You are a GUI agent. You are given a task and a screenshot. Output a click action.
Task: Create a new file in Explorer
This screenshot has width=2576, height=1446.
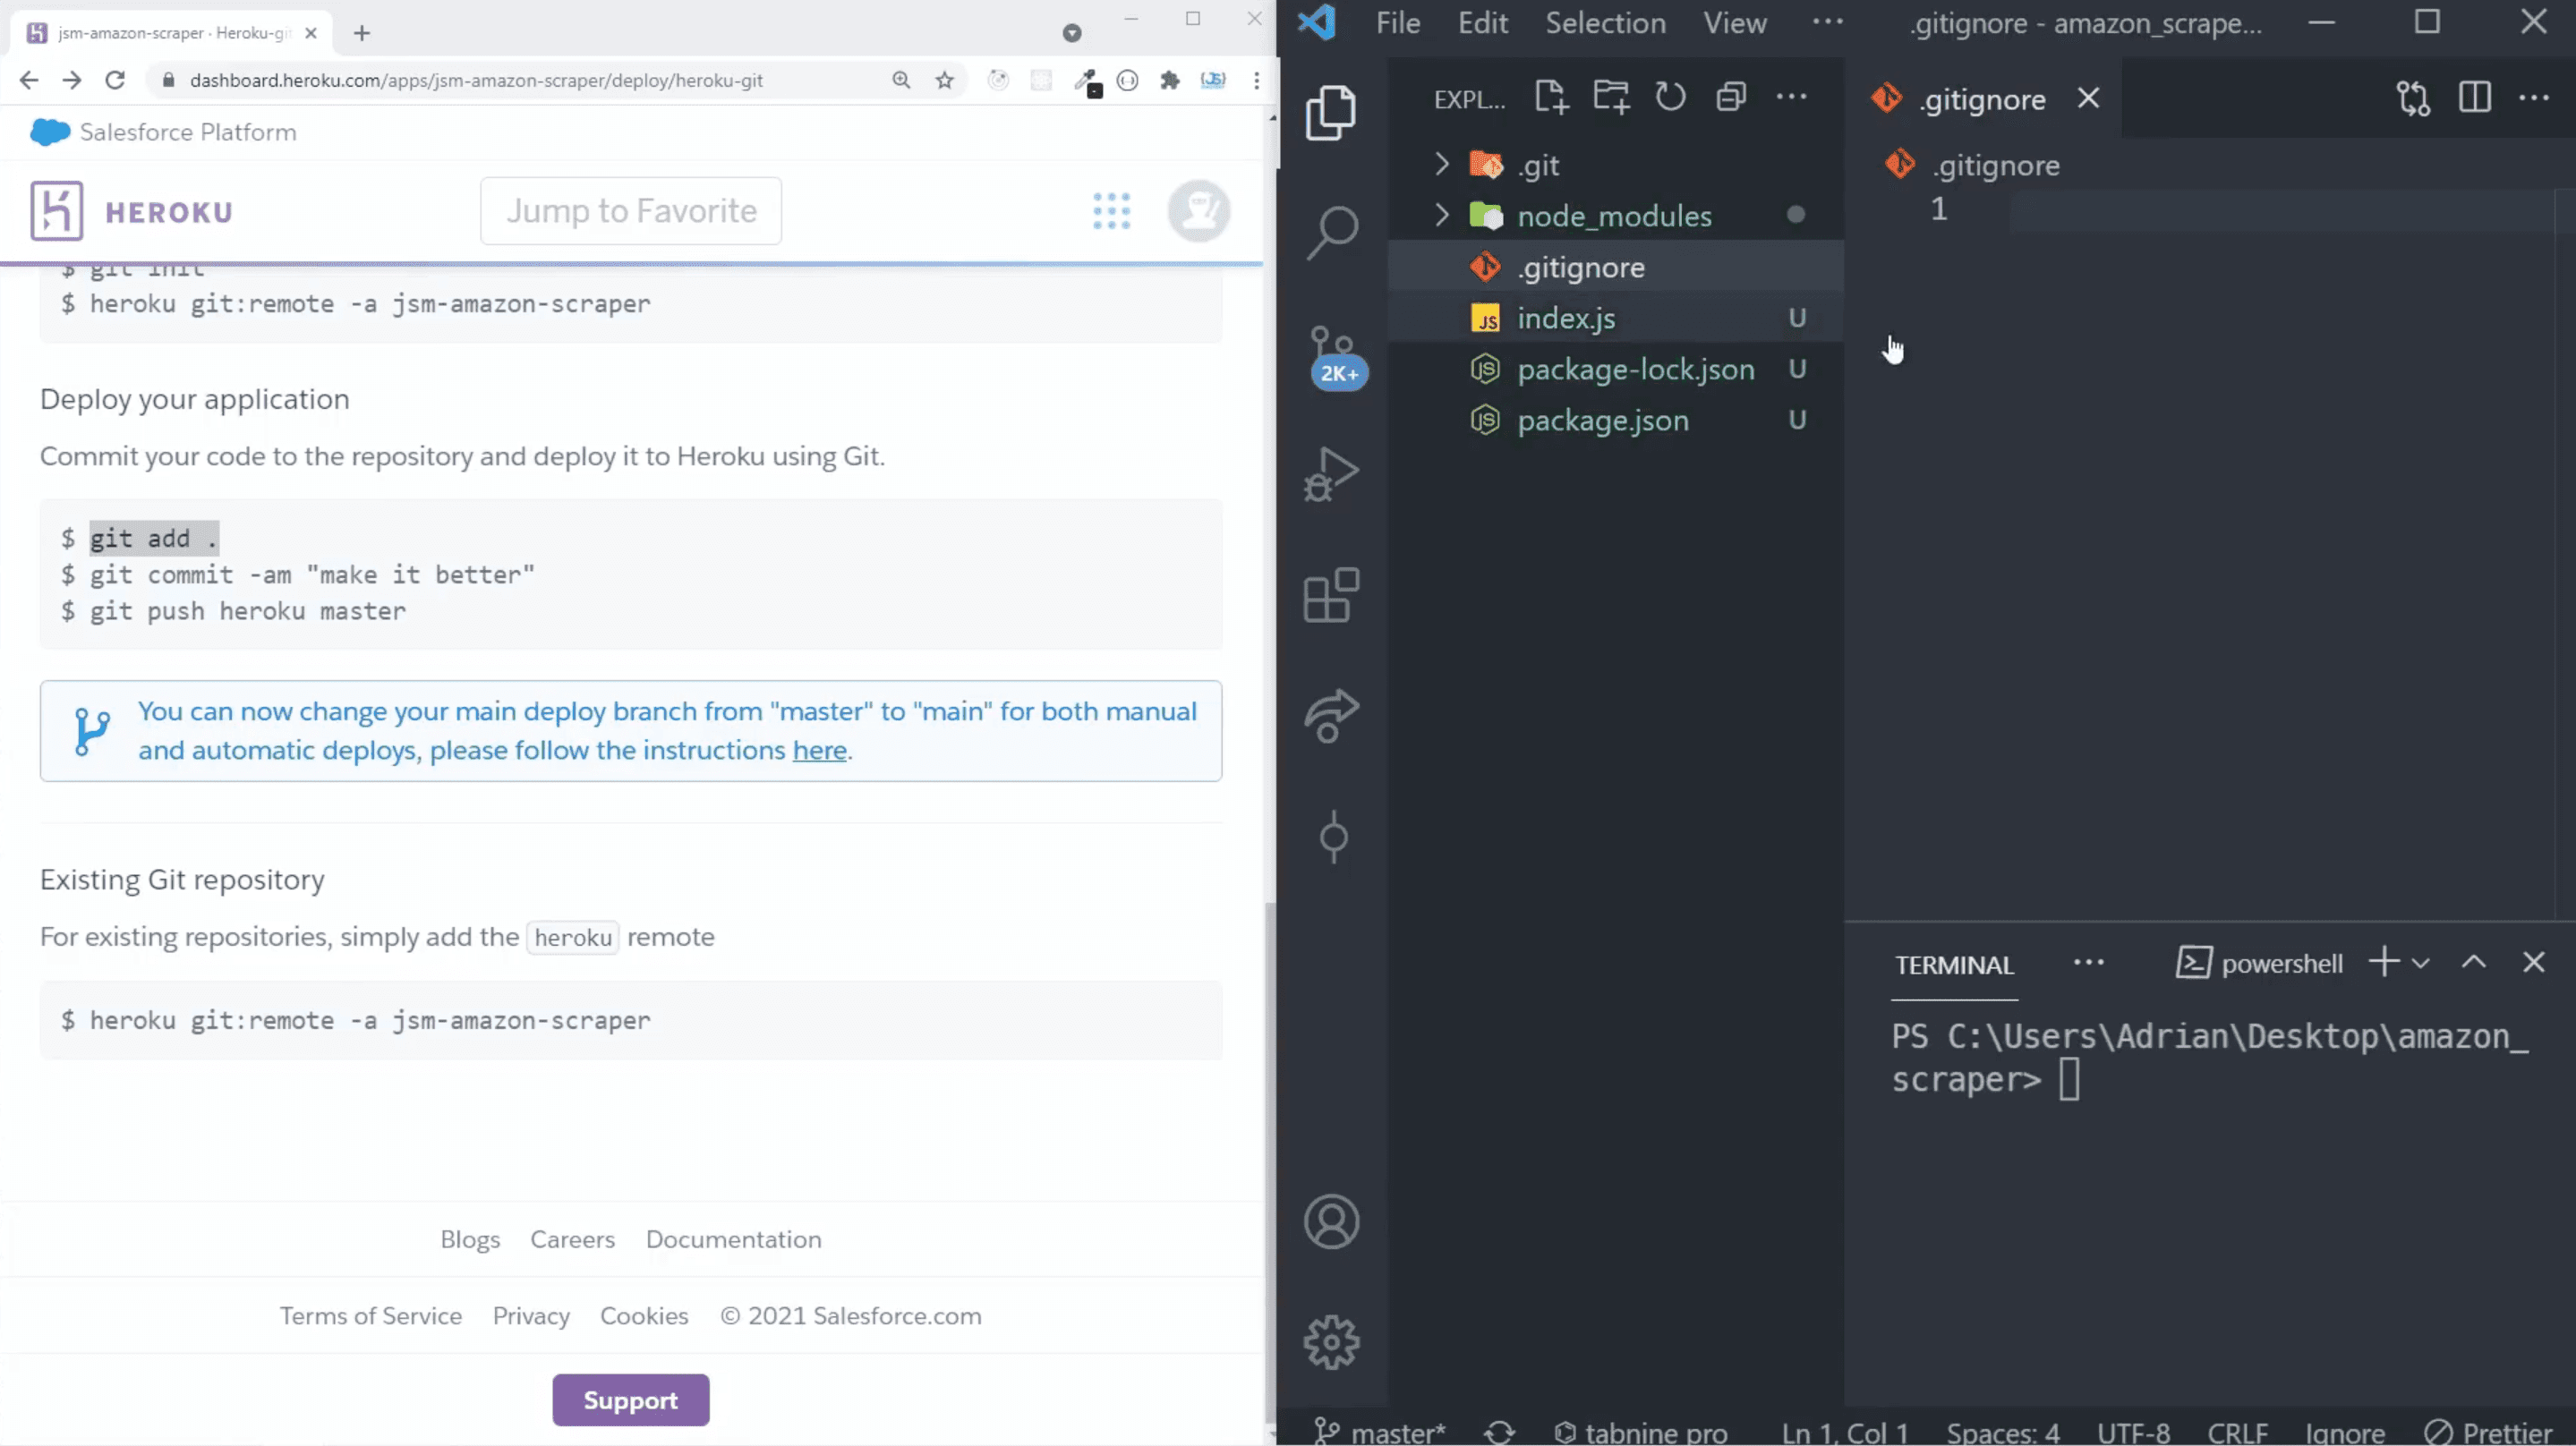1551,97
